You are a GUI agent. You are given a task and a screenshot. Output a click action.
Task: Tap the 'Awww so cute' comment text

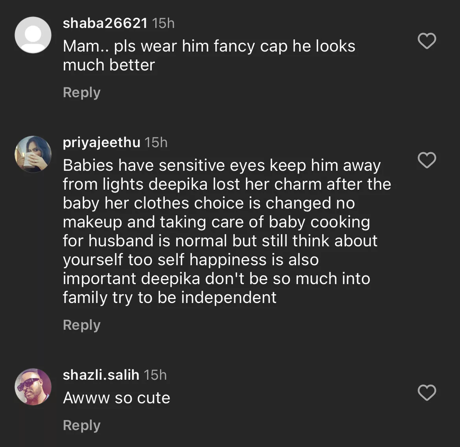pos(116,398)
